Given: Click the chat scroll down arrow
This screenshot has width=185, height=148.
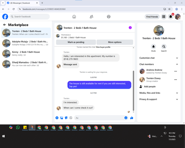Looking at the screenshot, I should [x=133, y=112].
